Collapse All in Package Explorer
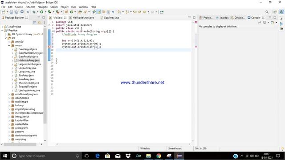 (35, 23)
